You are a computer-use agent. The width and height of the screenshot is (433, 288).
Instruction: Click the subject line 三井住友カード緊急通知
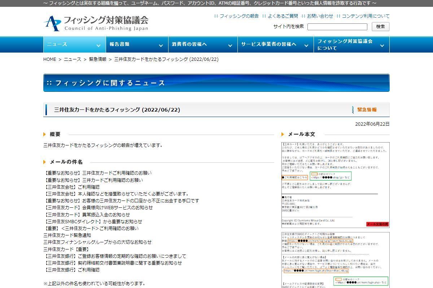pyautogui.click(x=67, y=235)
